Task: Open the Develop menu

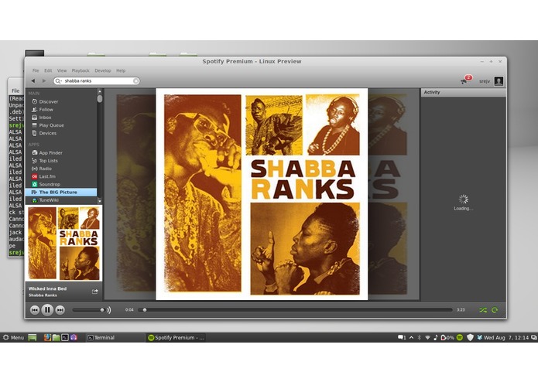Action: point(103,70)
